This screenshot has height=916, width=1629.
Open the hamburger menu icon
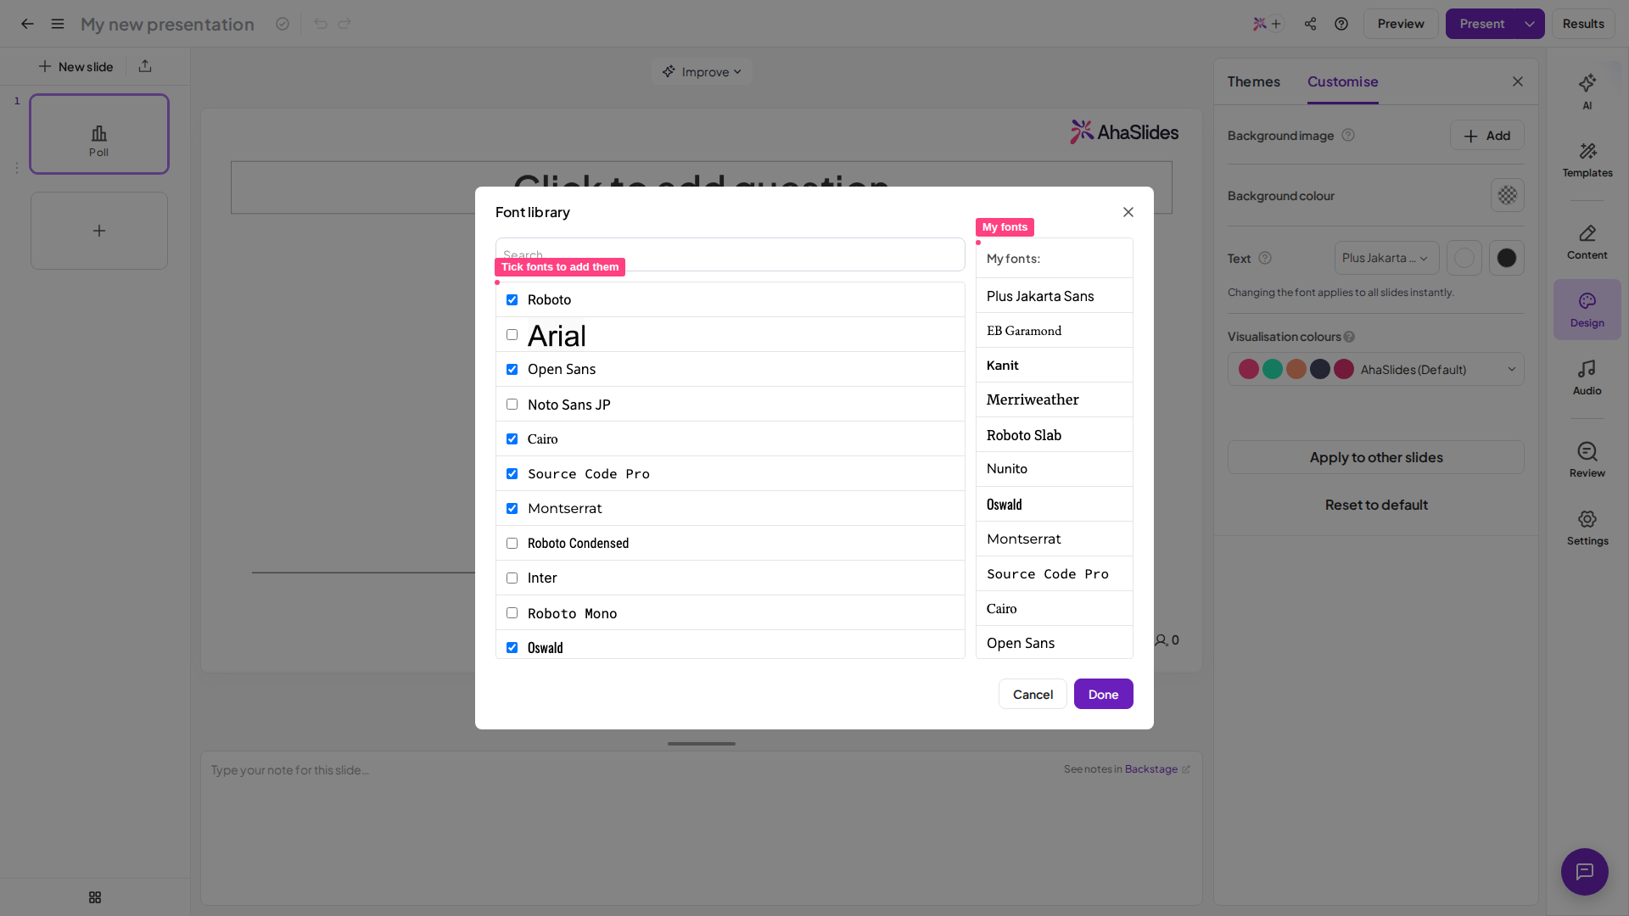58,24
